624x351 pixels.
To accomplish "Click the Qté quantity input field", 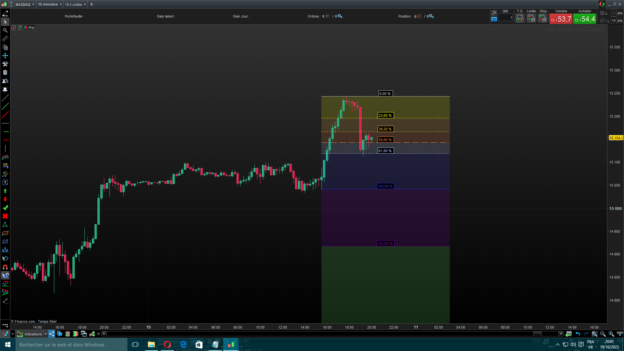I will pos(505,18).
